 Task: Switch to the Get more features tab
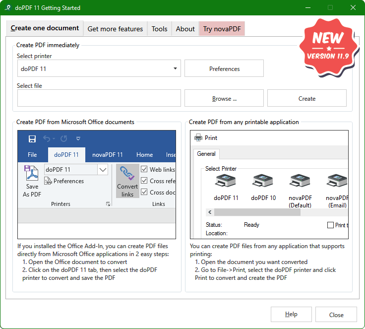coord(115,29)
